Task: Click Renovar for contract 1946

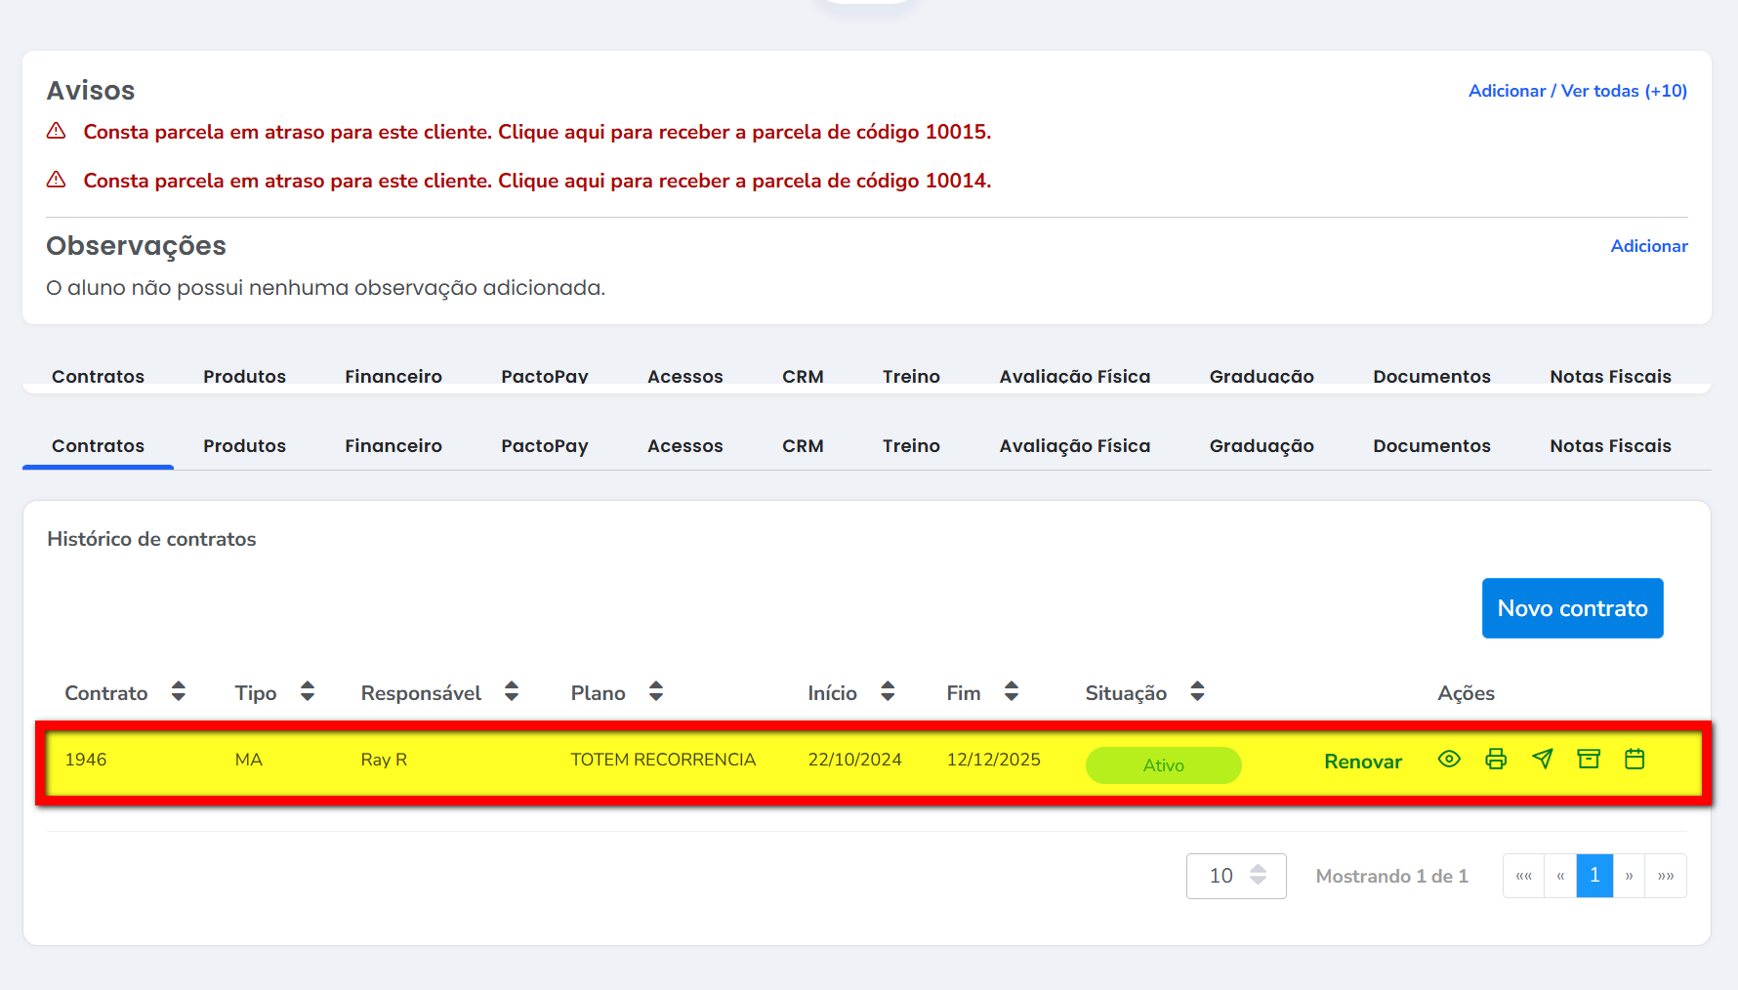Action: [1362, 762]
